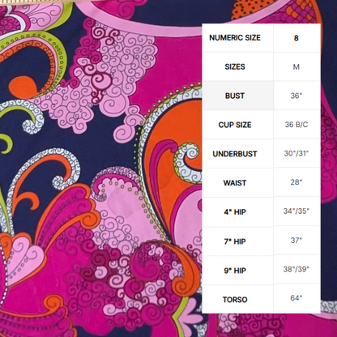Select the 30"/31" underbust value

tap(296, 153)
